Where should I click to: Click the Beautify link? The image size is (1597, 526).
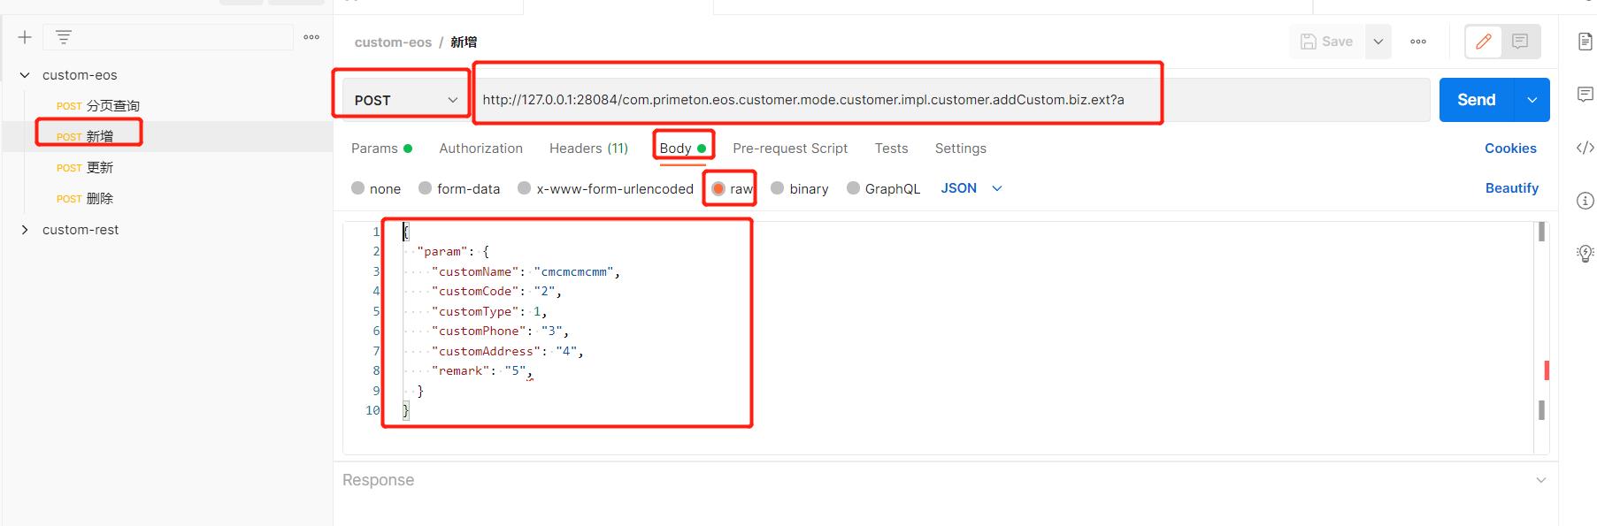click(x=1511, y=188)
